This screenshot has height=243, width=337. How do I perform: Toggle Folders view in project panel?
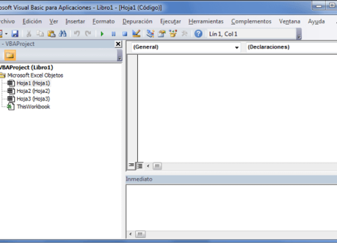tap(10, 55)
